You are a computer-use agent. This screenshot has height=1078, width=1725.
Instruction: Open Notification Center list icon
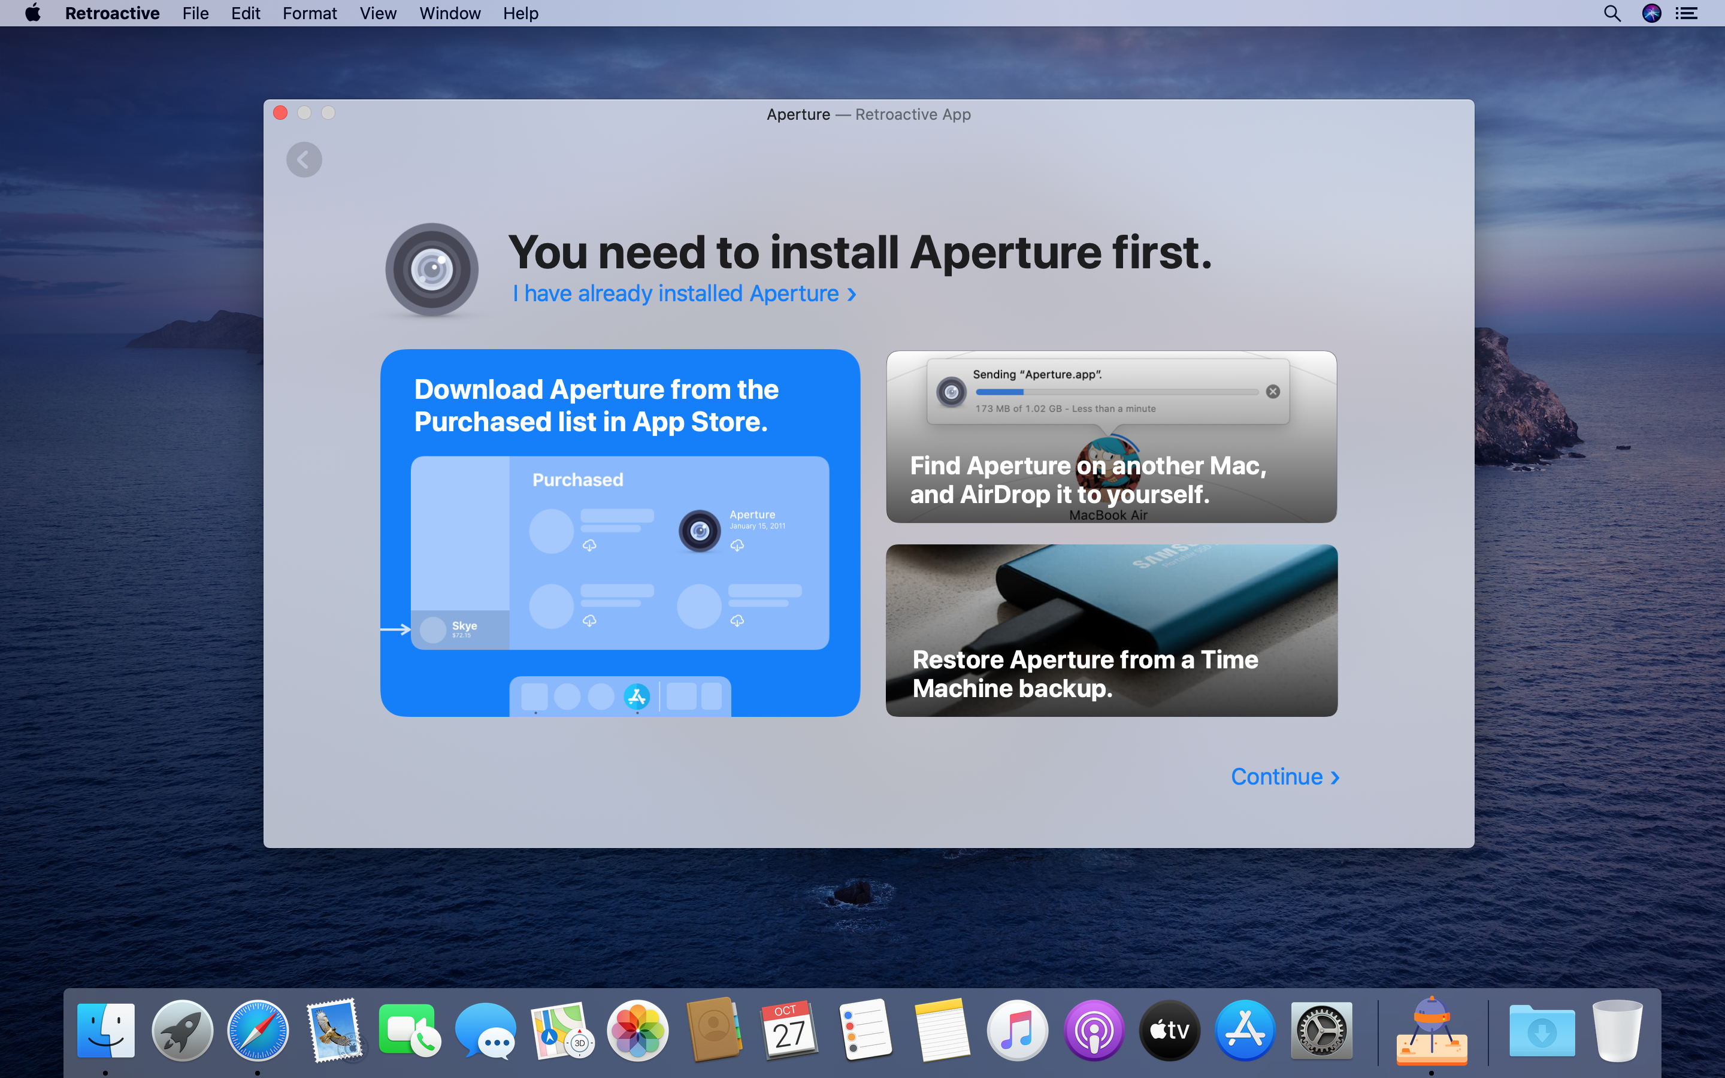pos(1687,14)
